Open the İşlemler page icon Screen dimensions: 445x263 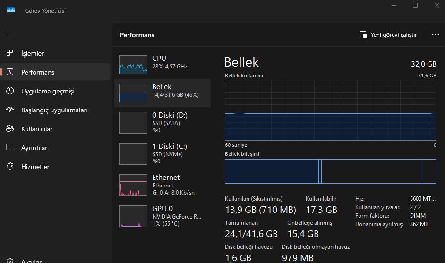point(10,53)
